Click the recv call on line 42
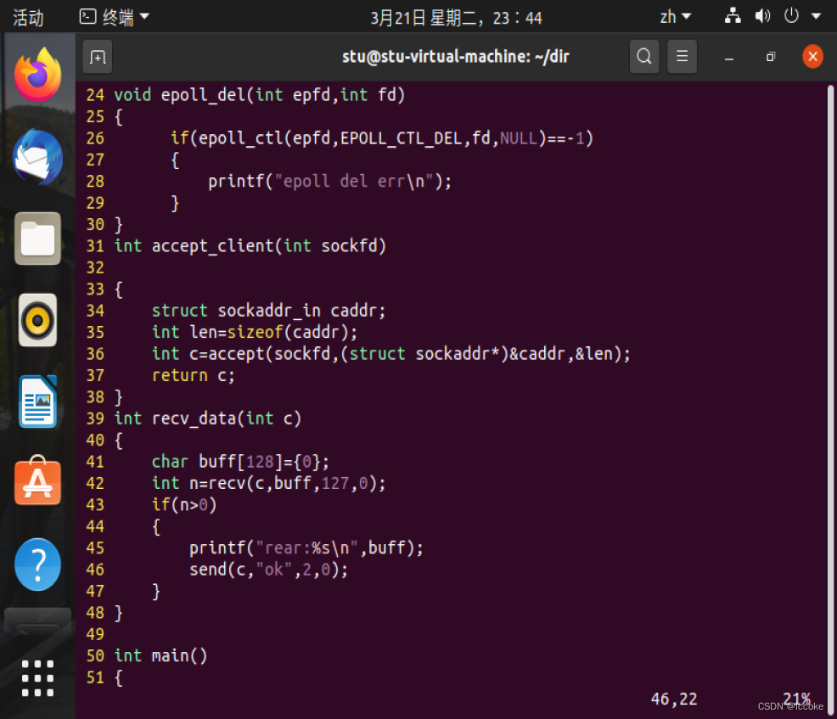837x719 pixels. pos(297,483)
